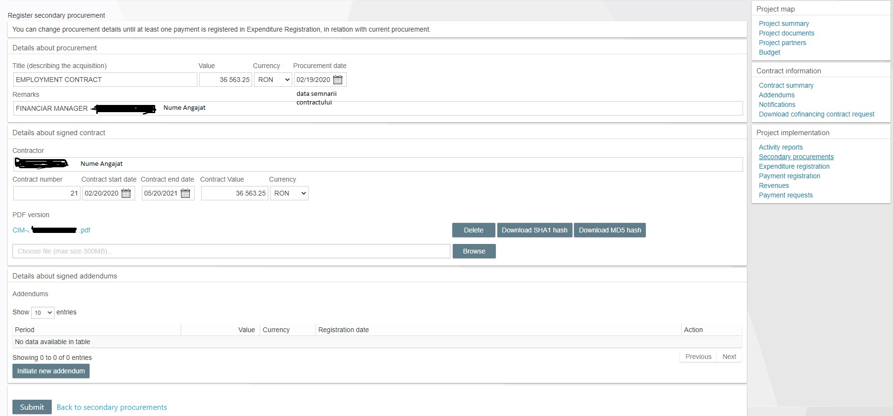
Task: Browse for a file to upload
Action: (474, 252)
